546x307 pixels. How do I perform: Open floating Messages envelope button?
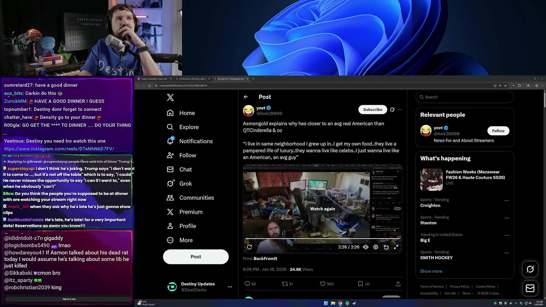pyautogui.click(x=530, y=289)
